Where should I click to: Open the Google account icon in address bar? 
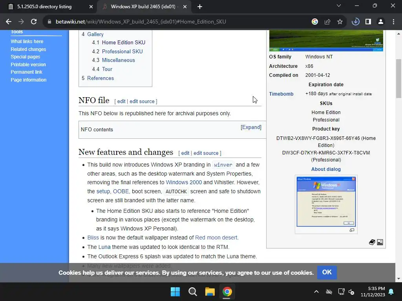(314, 22)
